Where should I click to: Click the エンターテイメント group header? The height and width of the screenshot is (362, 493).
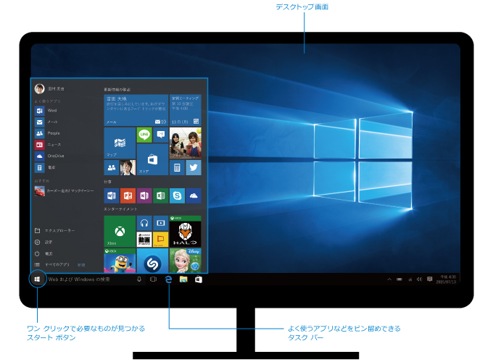click(120, 209)
